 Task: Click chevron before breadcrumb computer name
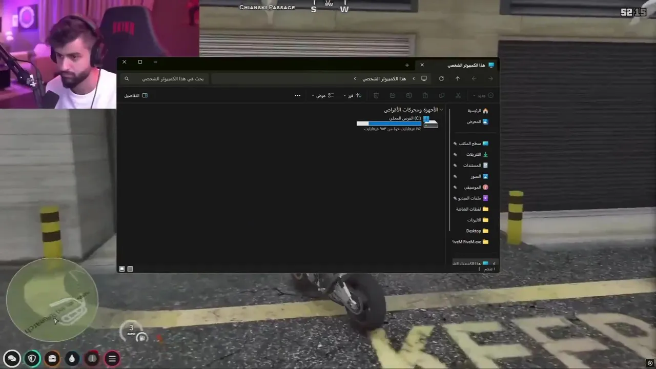click(x=414, y=78)
